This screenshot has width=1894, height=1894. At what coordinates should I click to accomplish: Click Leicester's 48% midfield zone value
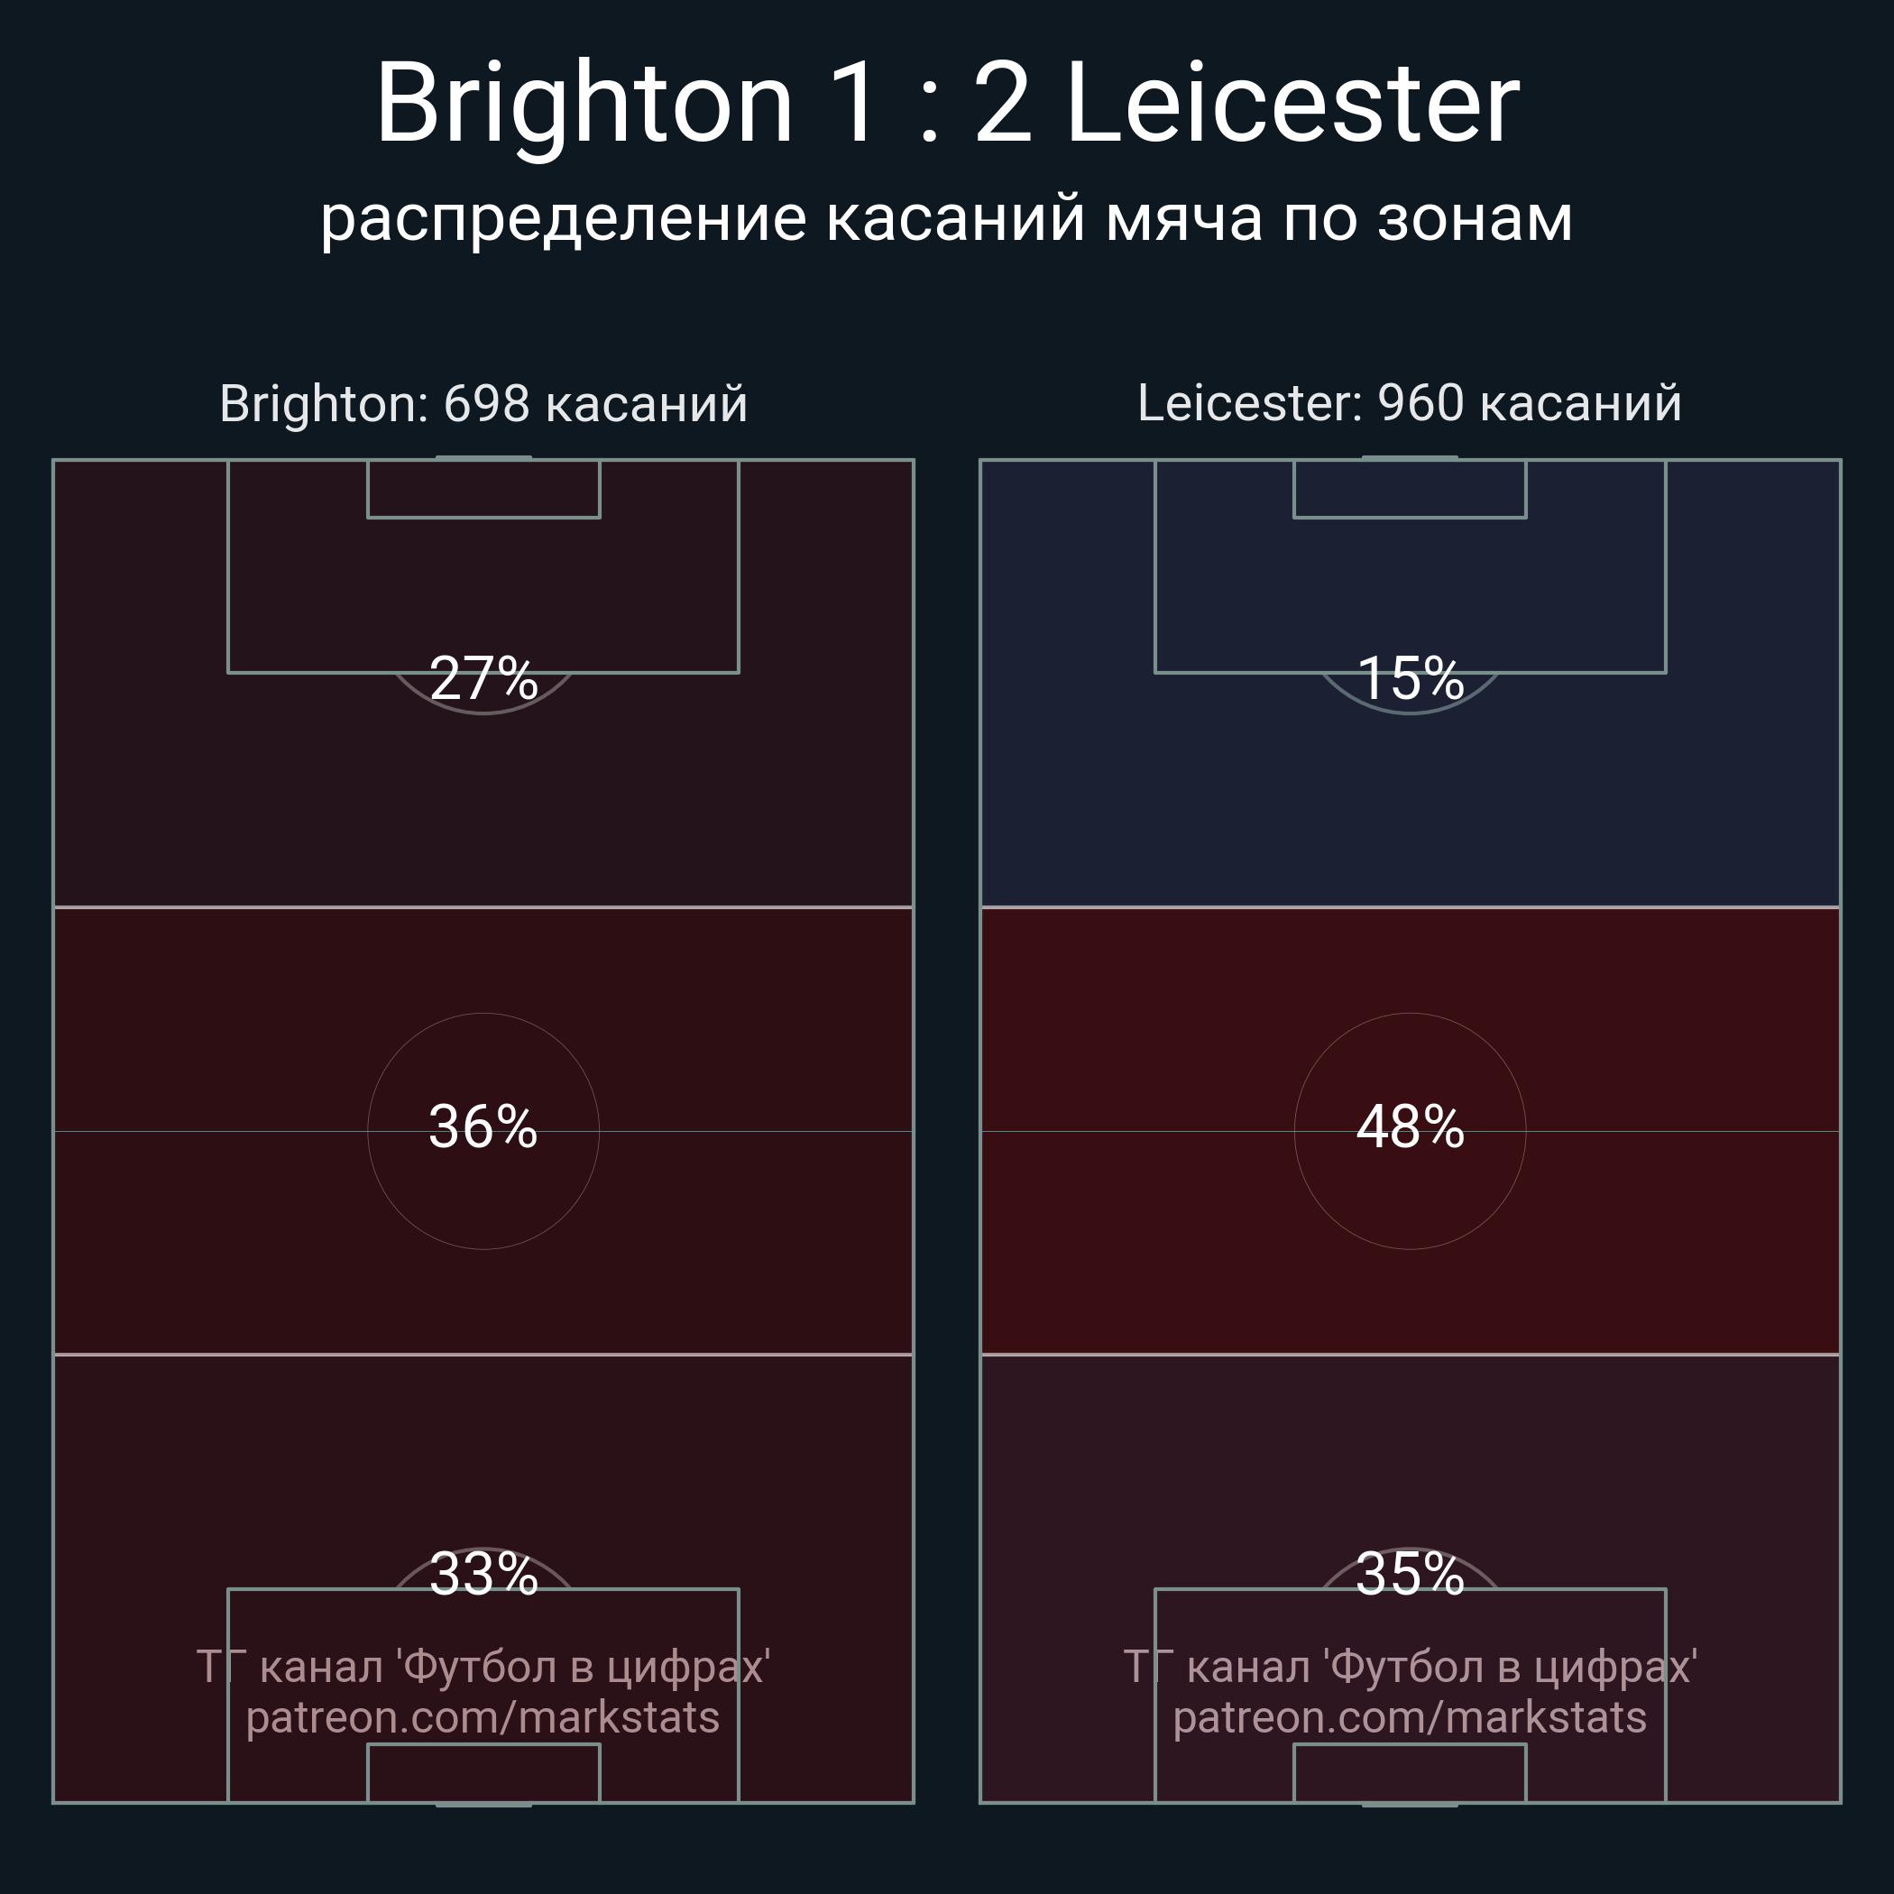click(x=1410, y=1126)
